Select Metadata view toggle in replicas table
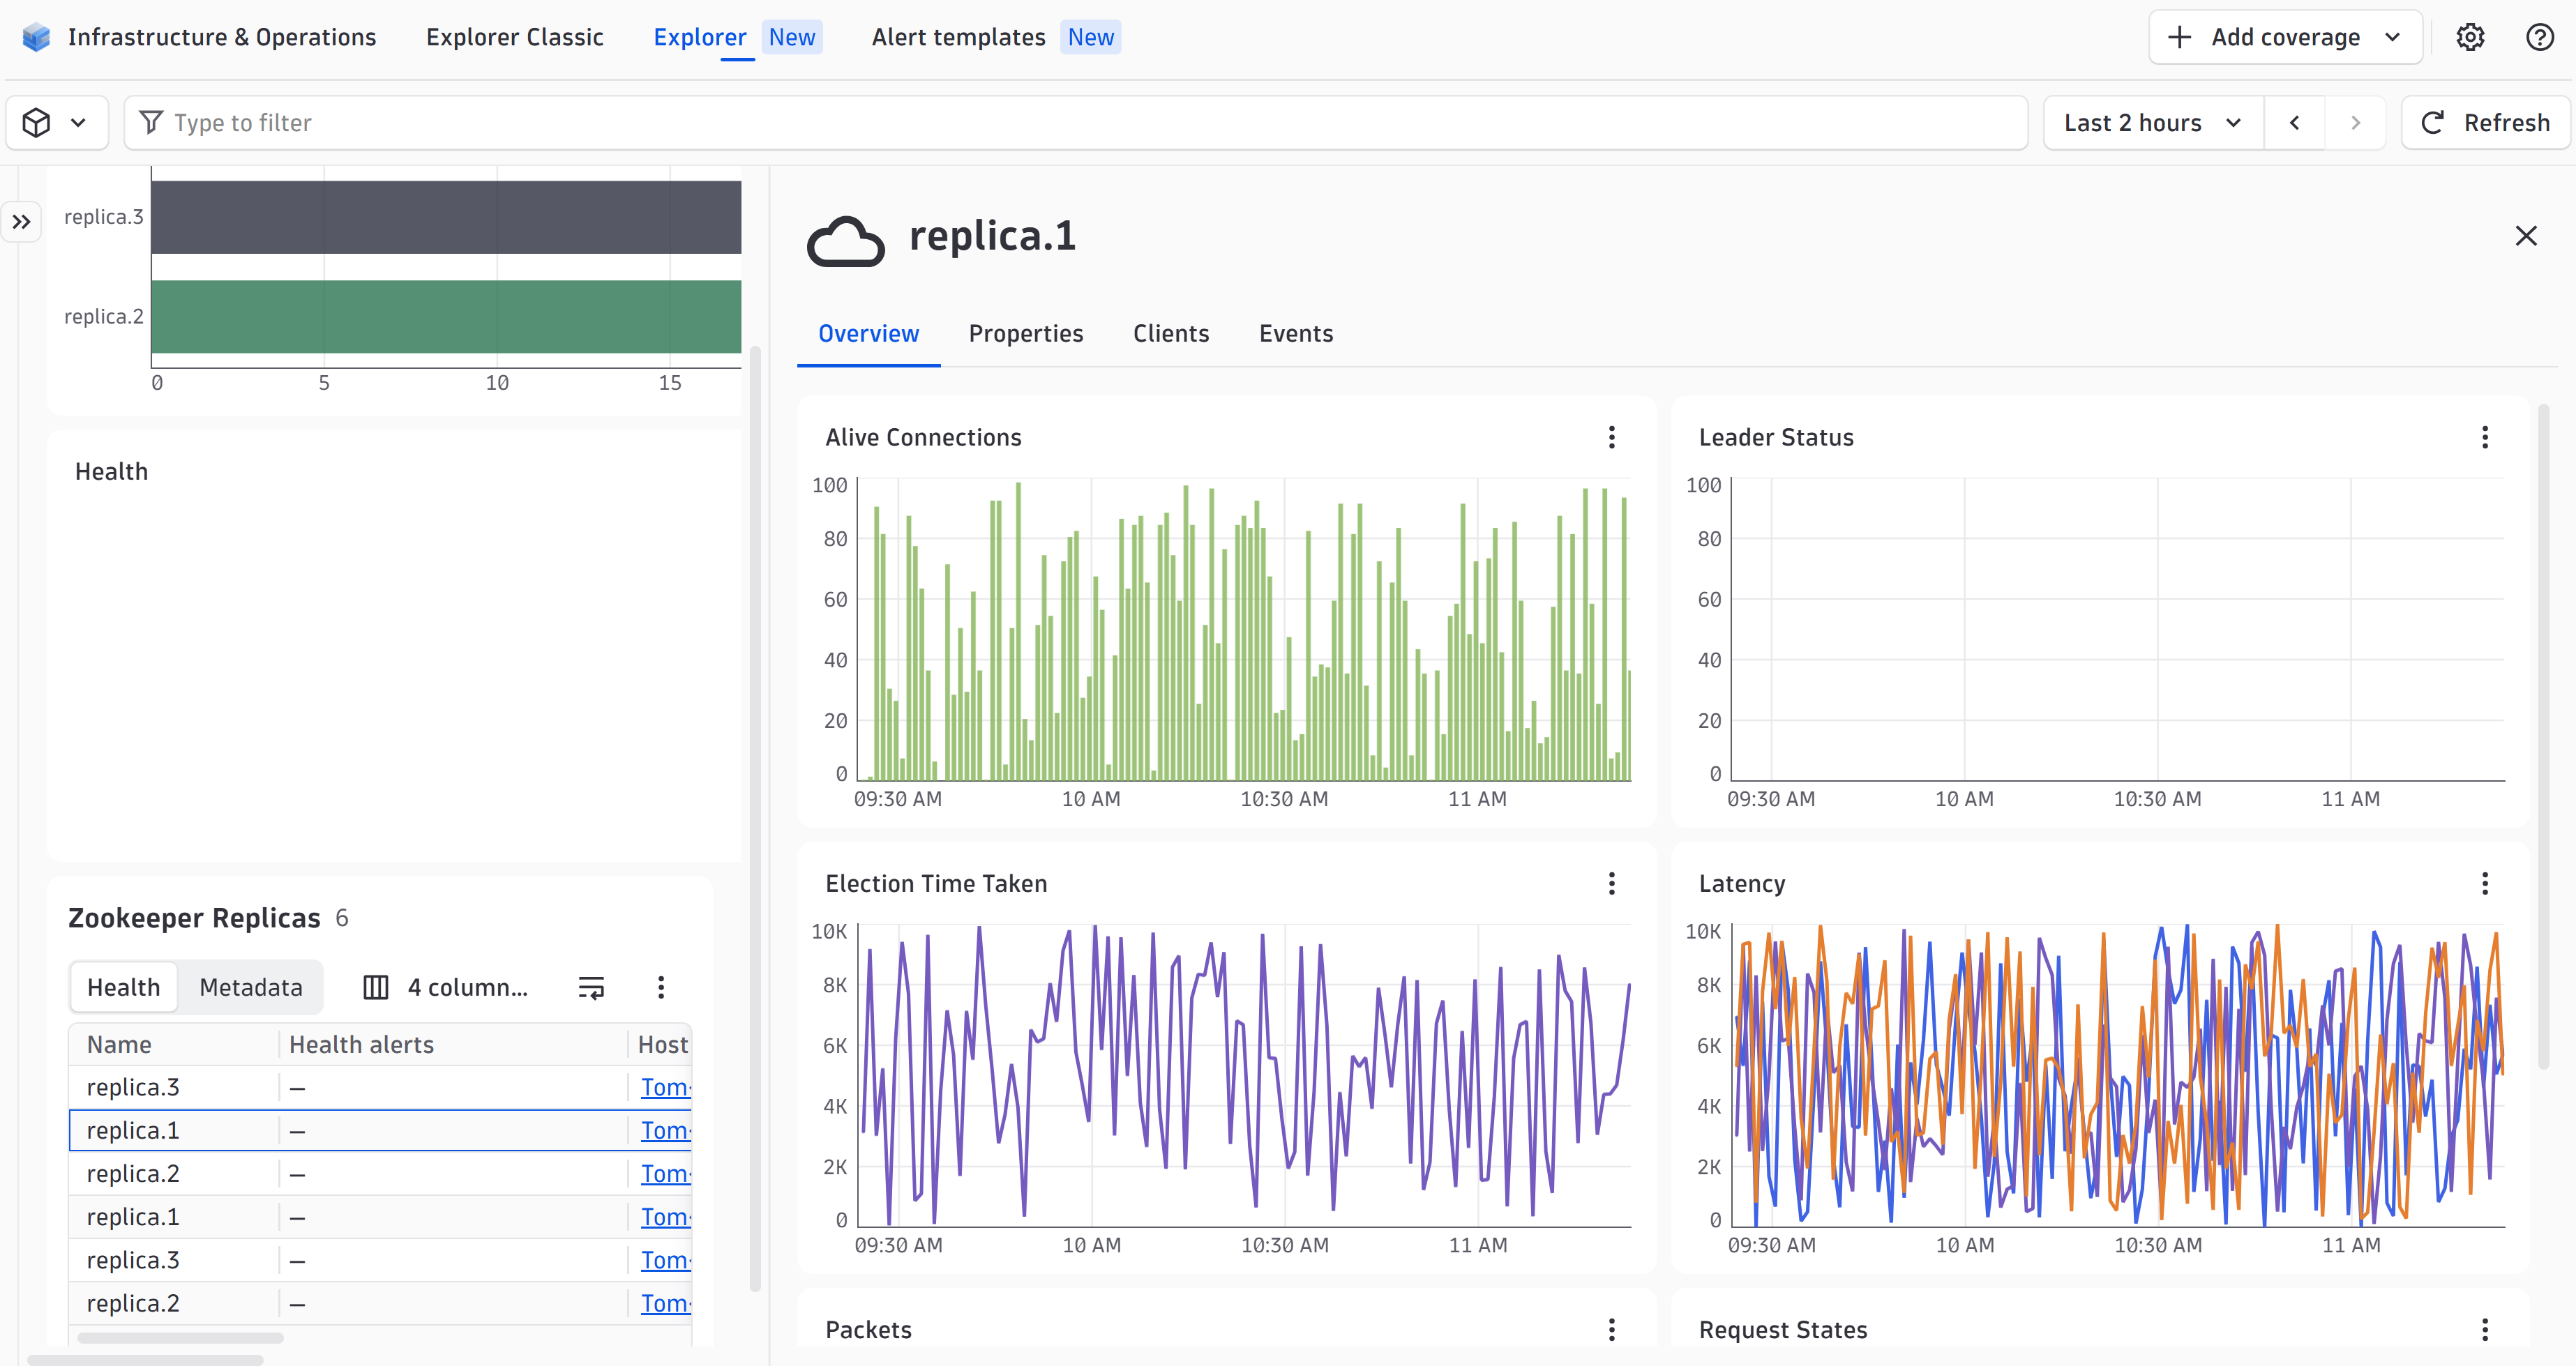 tap(251, 987)
